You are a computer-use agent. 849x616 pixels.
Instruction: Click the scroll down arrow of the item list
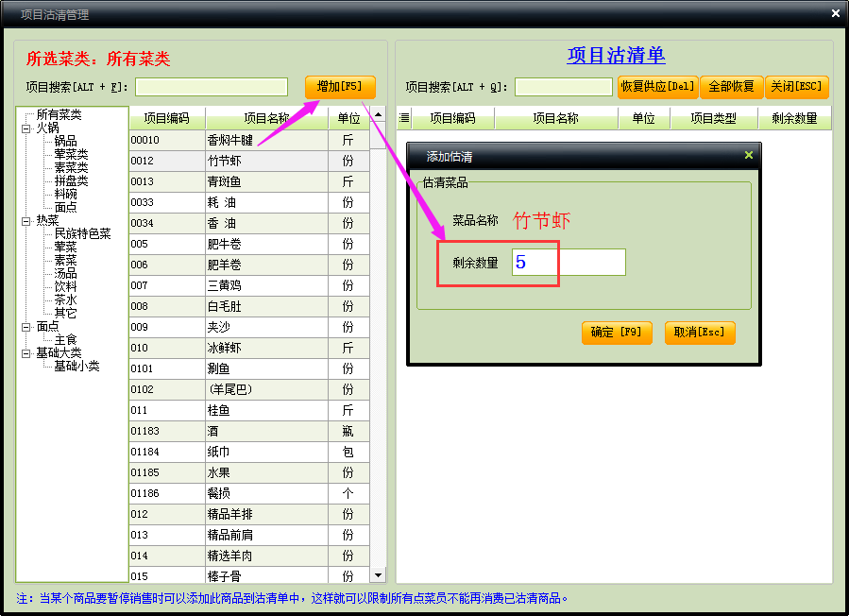(x=379, y=574)
